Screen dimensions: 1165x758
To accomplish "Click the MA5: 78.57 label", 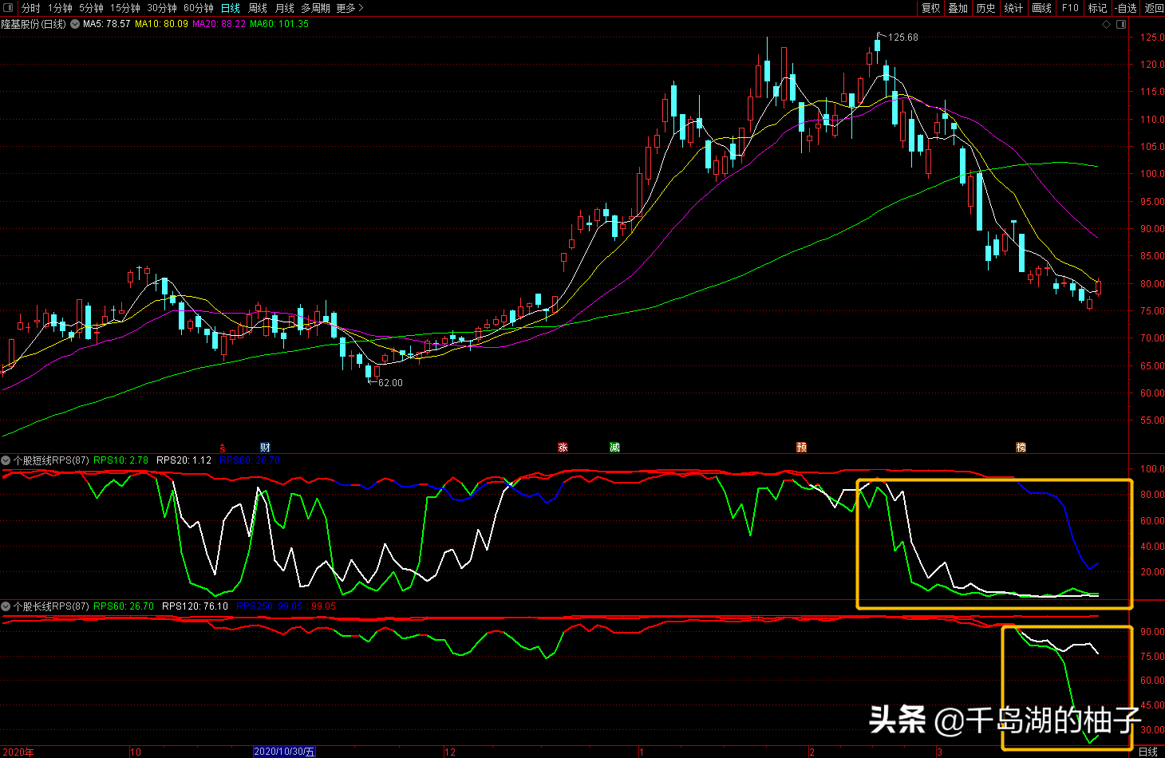I will point(107,24).
